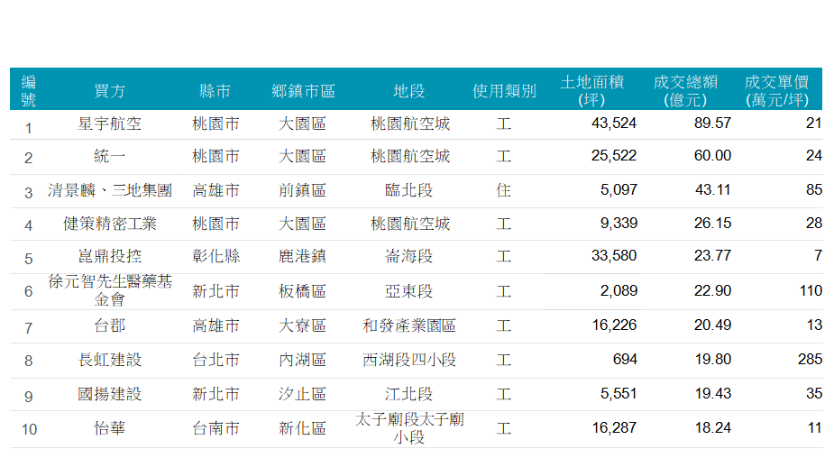This screenshot has width=834, height=458.
Task: Click land area value 43,524
Action: [614, 124]
